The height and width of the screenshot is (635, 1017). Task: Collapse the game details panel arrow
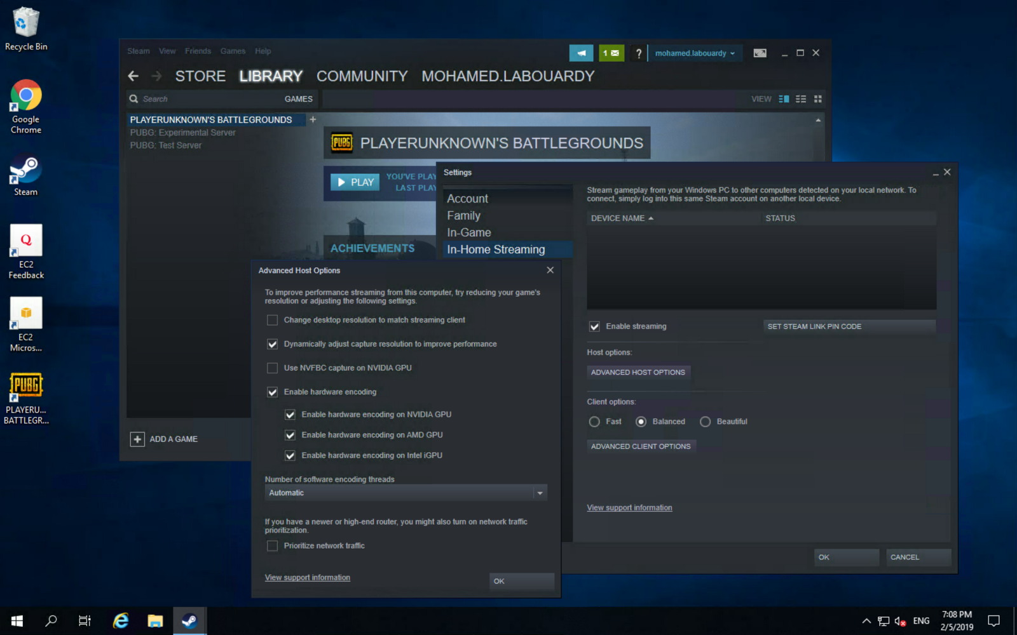[818, 120]
